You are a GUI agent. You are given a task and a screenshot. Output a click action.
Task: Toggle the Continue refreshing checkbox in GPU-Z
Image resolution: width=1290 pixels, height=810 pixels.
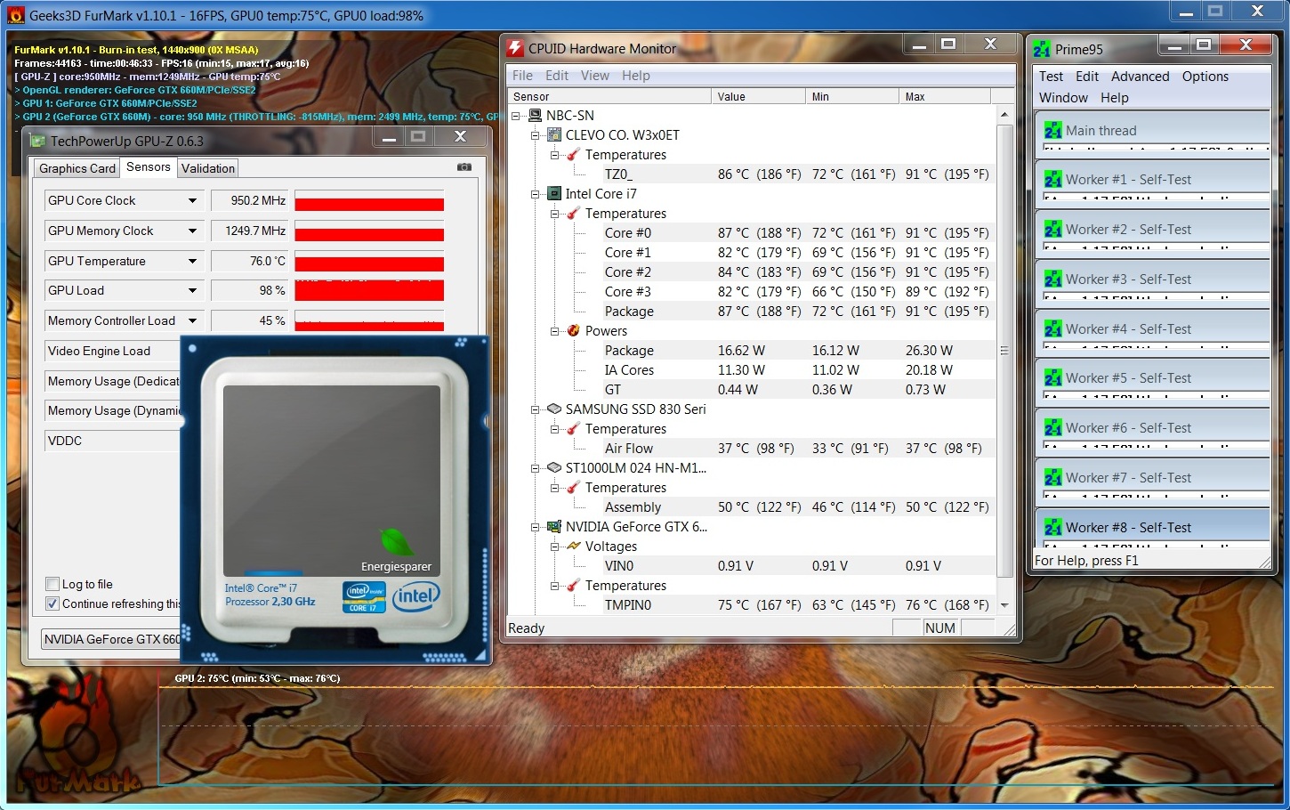[52, 603]
